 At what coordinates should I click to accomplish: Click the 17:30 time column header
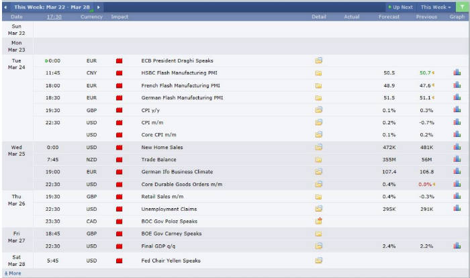[54, 16]
